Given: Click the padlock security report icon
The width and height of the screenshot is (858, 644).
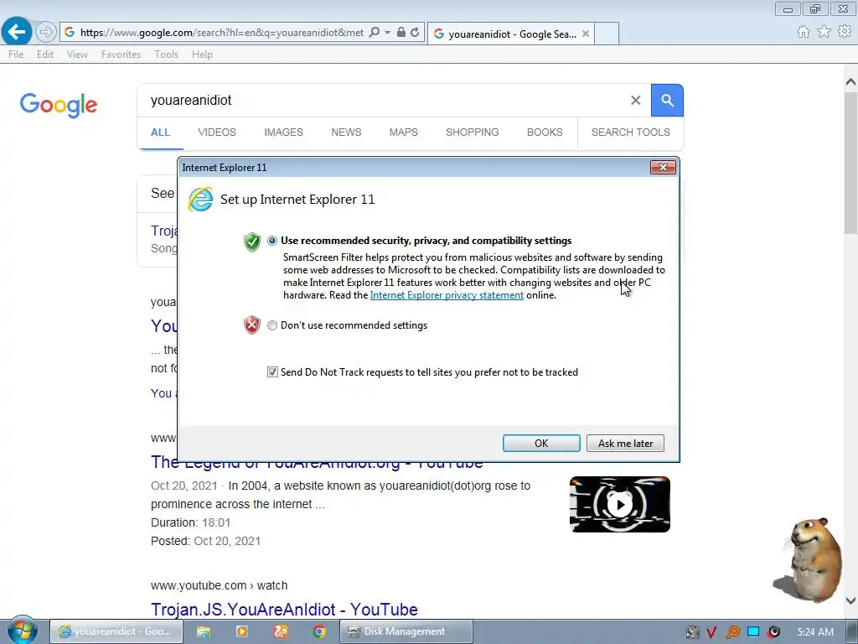Looking at the screenshot, I should click(x=401, y=33).
